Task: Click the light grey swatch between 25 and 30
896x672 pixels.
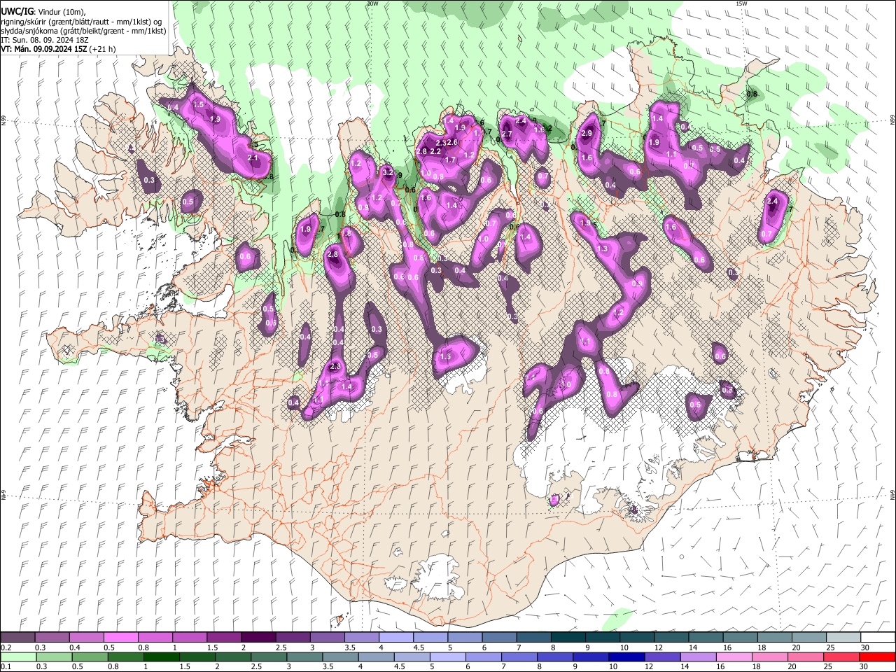Action: tap(842, 637)
